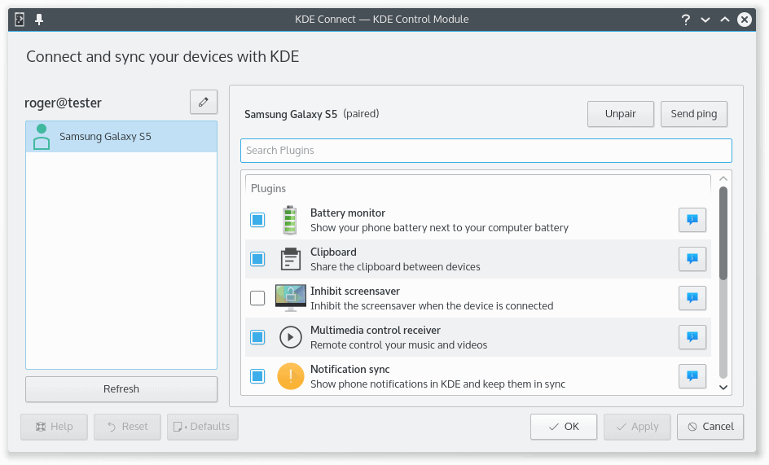The width and height of the screenshot is (769, 465).
Task: Open Notification sync plugin info button
Action: (x=692, y=376)
